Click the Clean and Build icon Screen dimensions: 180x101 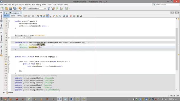(x=53, y=8)
